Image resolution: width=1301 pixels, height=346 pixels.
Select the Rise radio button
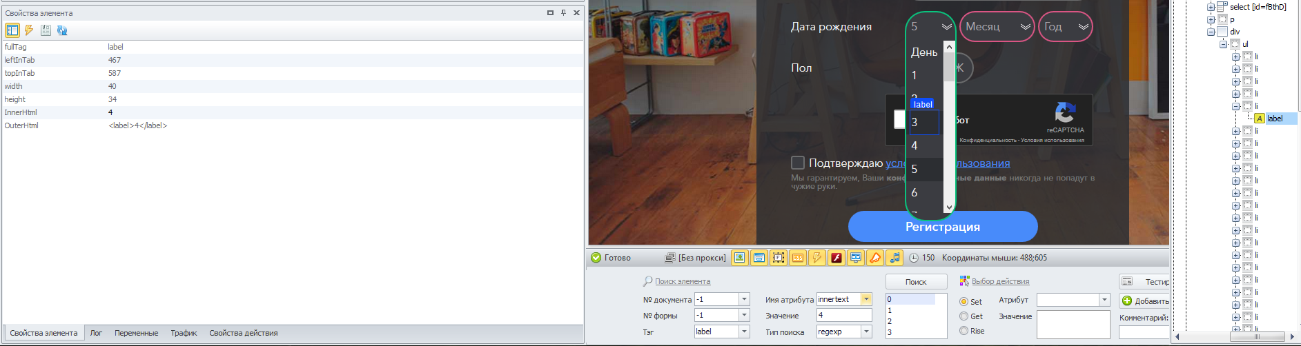click(x=963, y=331)
